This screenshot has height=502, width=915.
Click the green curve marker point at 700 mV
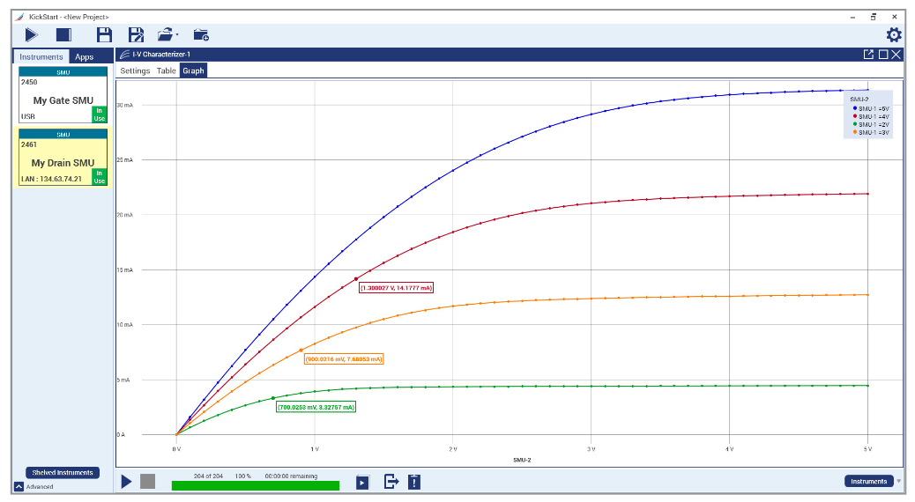click(273, 398)
